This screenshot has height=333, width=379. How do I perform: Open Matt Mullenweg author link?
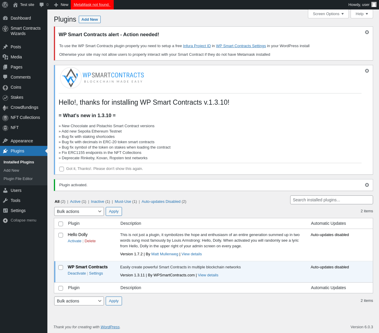pyautogui.click(x=165, y=254)
